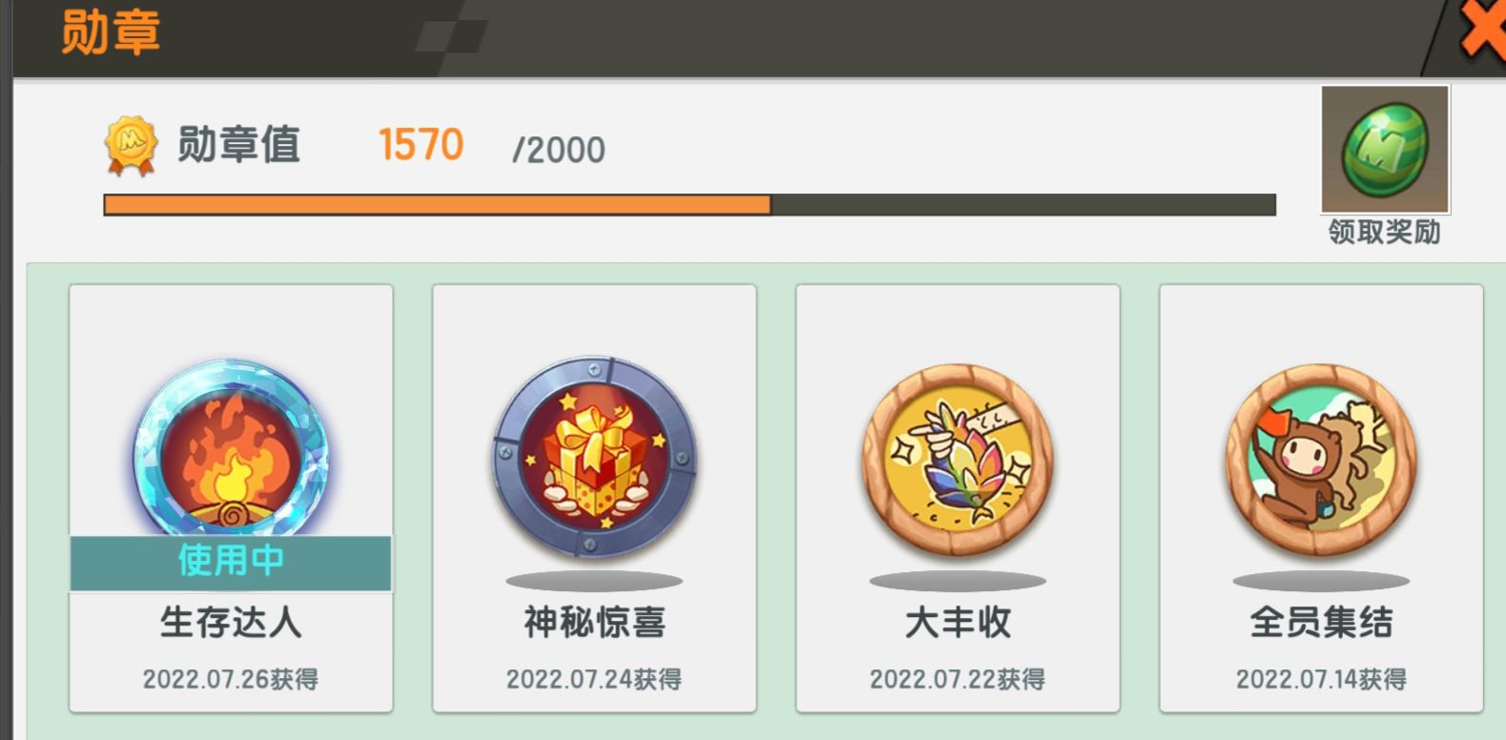The image size is (1506, 740).
Task: Click the 全员集结 medal name text
Action: tap(1321, 623)
